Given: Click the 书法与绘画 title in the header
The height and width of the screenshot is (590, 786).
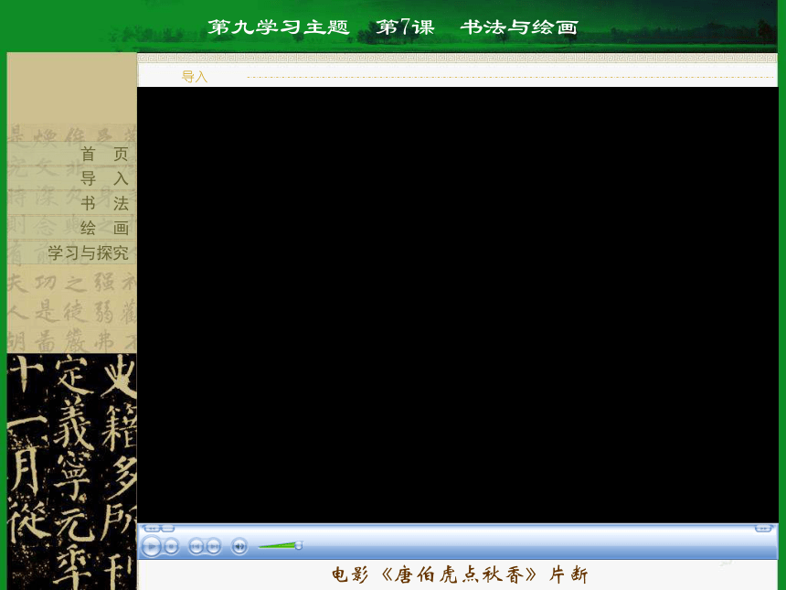Looking at the screenshot, I should click(519, 27).
